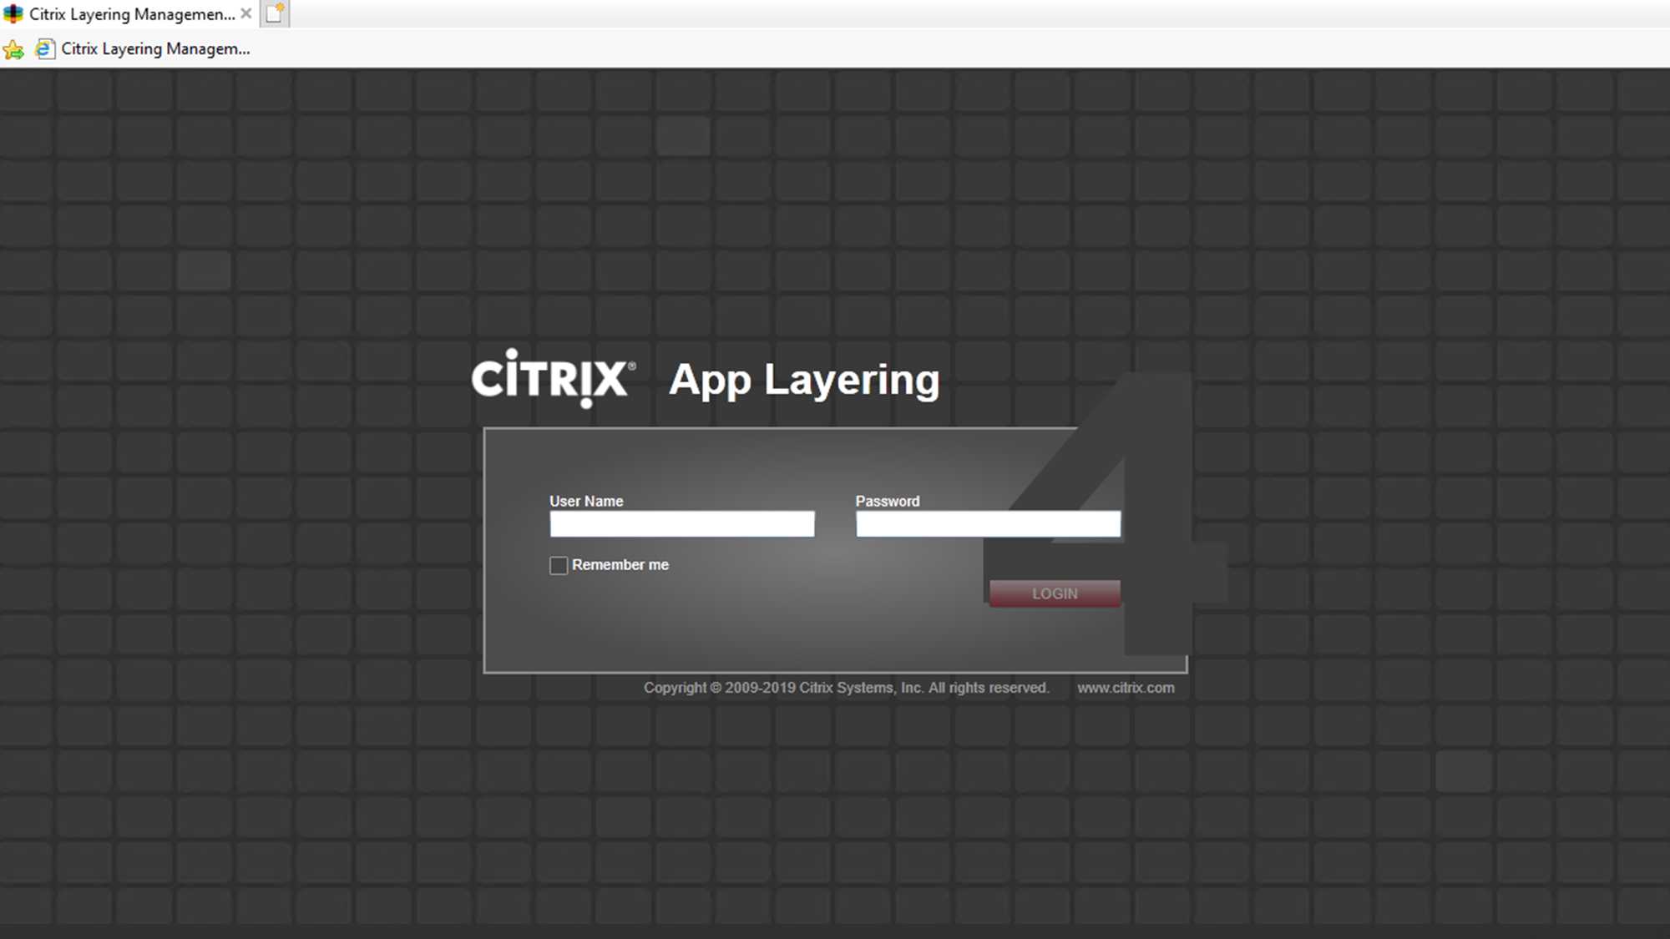Click the Remember me label text
1670x939 pixels.
pyautogui.click(x=620, y=565)
